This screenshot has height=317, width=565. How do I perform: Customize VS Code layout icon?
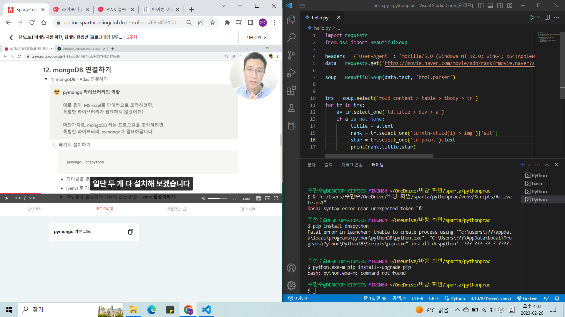click(x=510, y=6)
